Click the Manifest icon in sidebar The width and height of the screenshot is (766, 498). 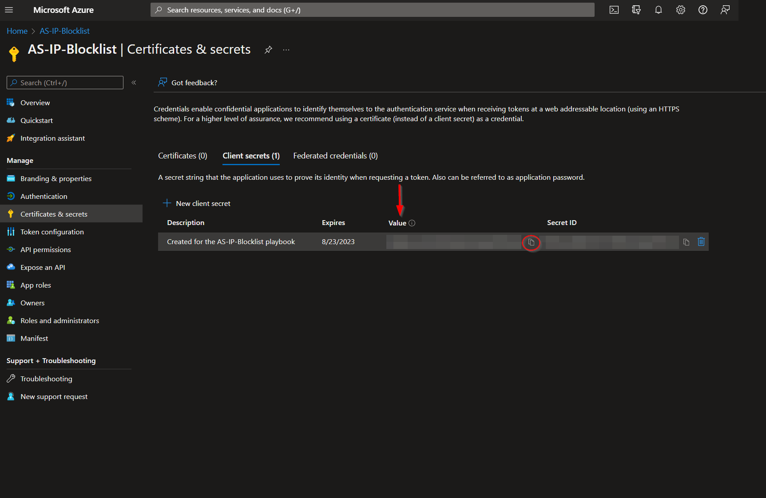click(x=11, y=338)
